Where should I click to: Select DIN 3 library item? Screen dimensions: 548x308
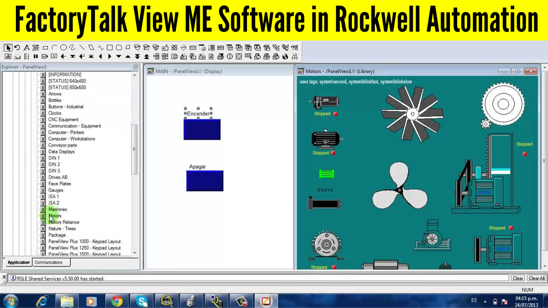(x=54, y=171)
